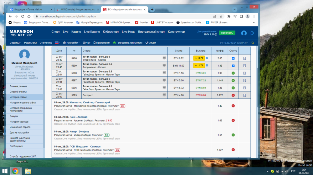This screenshot has height=175, width=313.
Task: Click the search magnifier icon
Action: [x=253, y=43]
